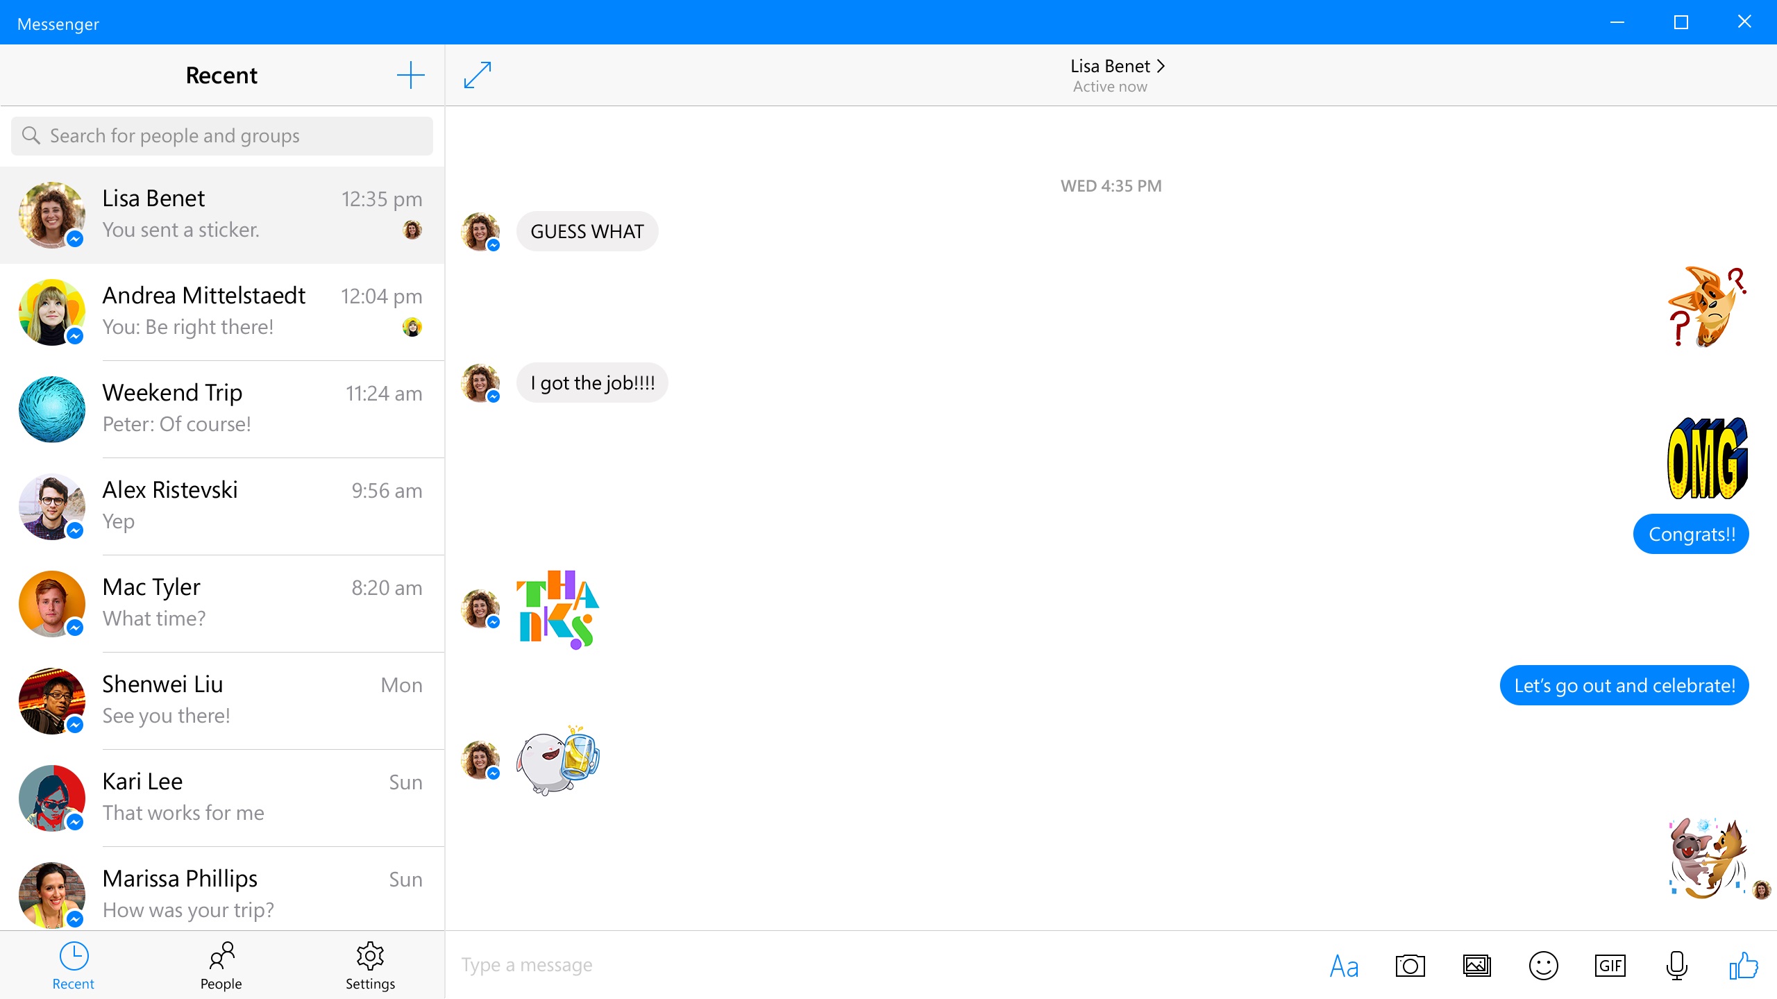Click the search for people and groups box
The height and width of the screenshot is (999, 1777).
point(221,135)
